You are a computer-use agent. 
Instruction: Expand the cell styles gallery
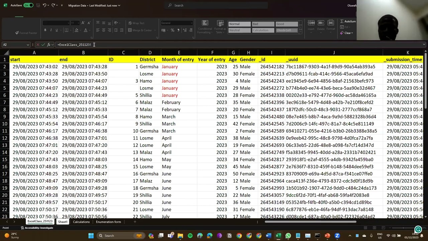click(x=300, y=31)
